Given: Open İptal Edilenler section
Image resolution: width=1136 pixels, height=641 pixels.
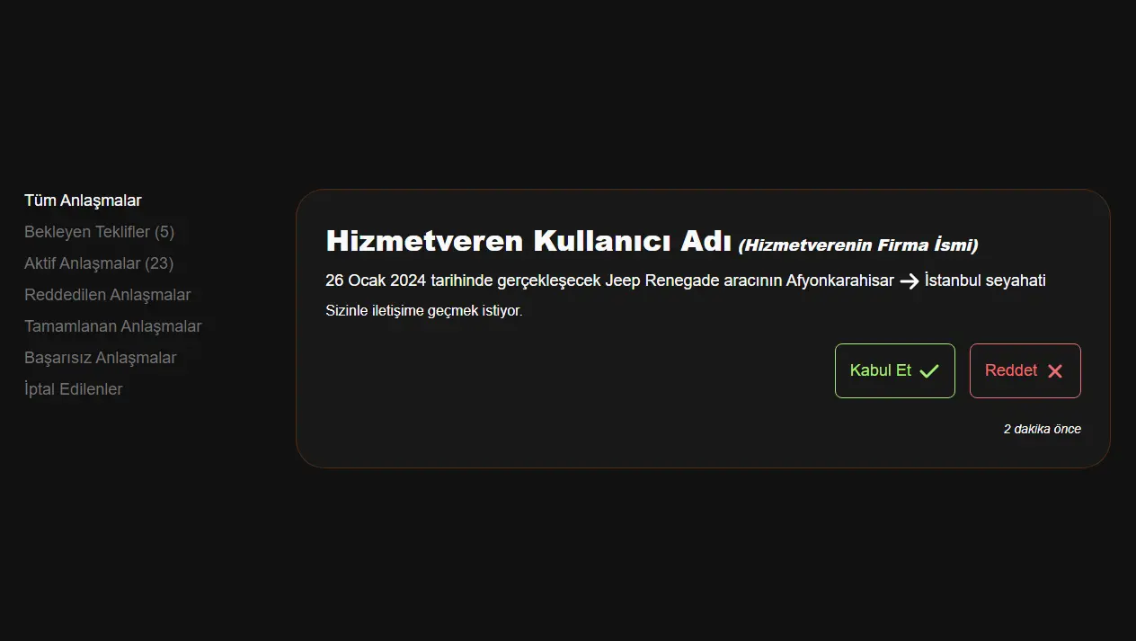Looking at the screenshot, I should tap(73, 389).
